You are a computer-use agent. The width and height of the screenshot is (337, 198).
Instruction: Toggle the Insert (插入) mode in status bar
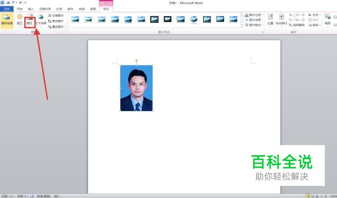point(57,196)
